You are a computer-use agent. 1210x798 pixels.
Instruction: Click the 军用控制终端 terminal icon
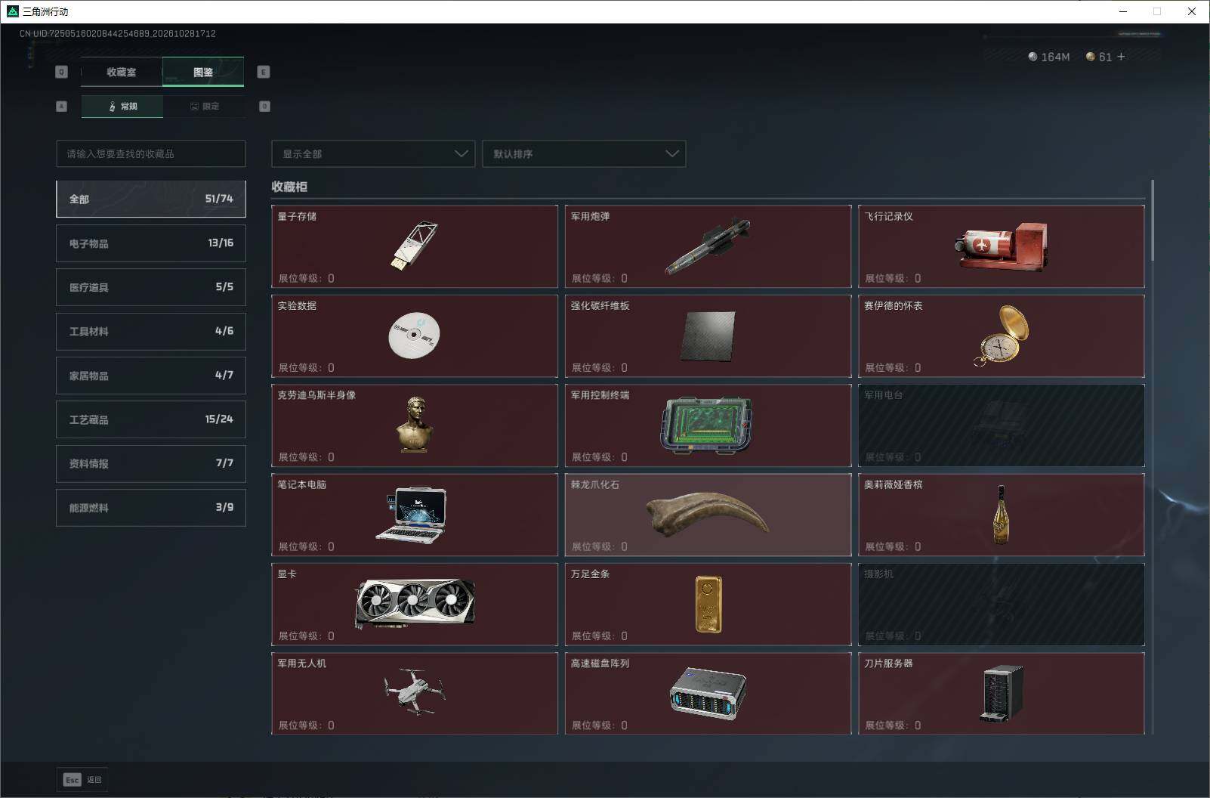click(707, 425)
